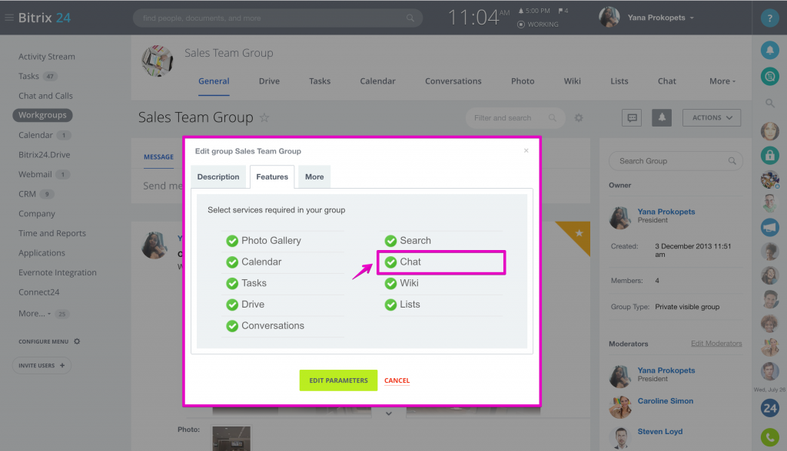Mark Sales Team Group as favorite star
787x451 pixels.
click(264, 118)
